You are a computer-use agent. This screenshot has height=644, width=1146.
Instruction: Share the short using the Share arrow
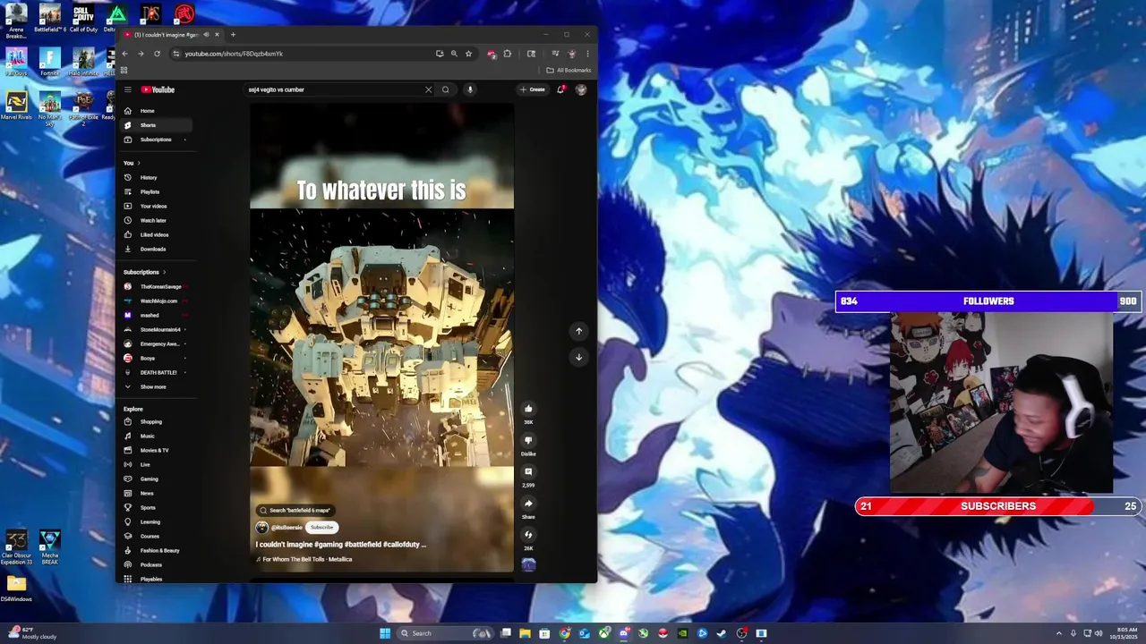[x=528, y=504]
